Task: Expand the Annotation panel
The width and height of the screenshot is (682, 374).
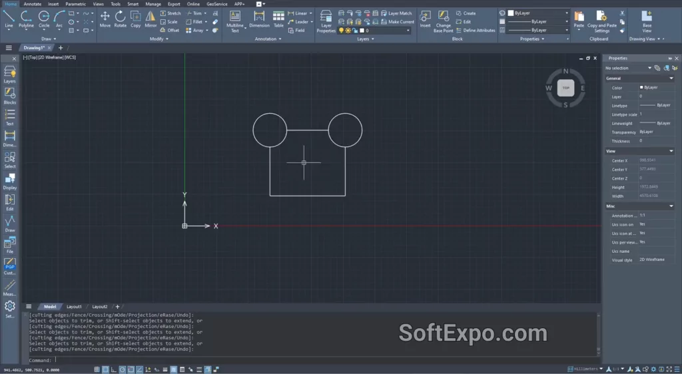Action: coord(268,39)
